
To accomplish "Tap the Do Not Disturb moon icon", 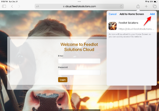I will tap(148, 2).
